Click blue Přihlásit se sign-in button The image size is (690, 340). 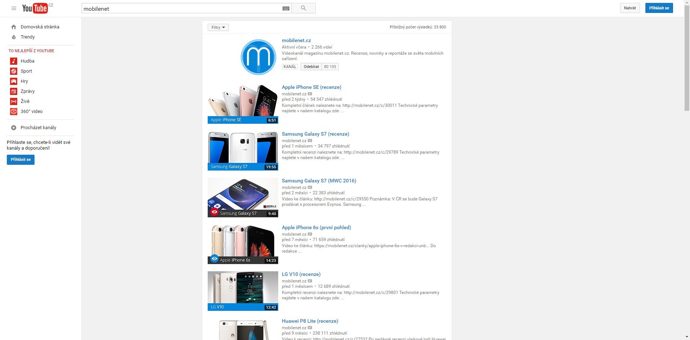point(658,7)
